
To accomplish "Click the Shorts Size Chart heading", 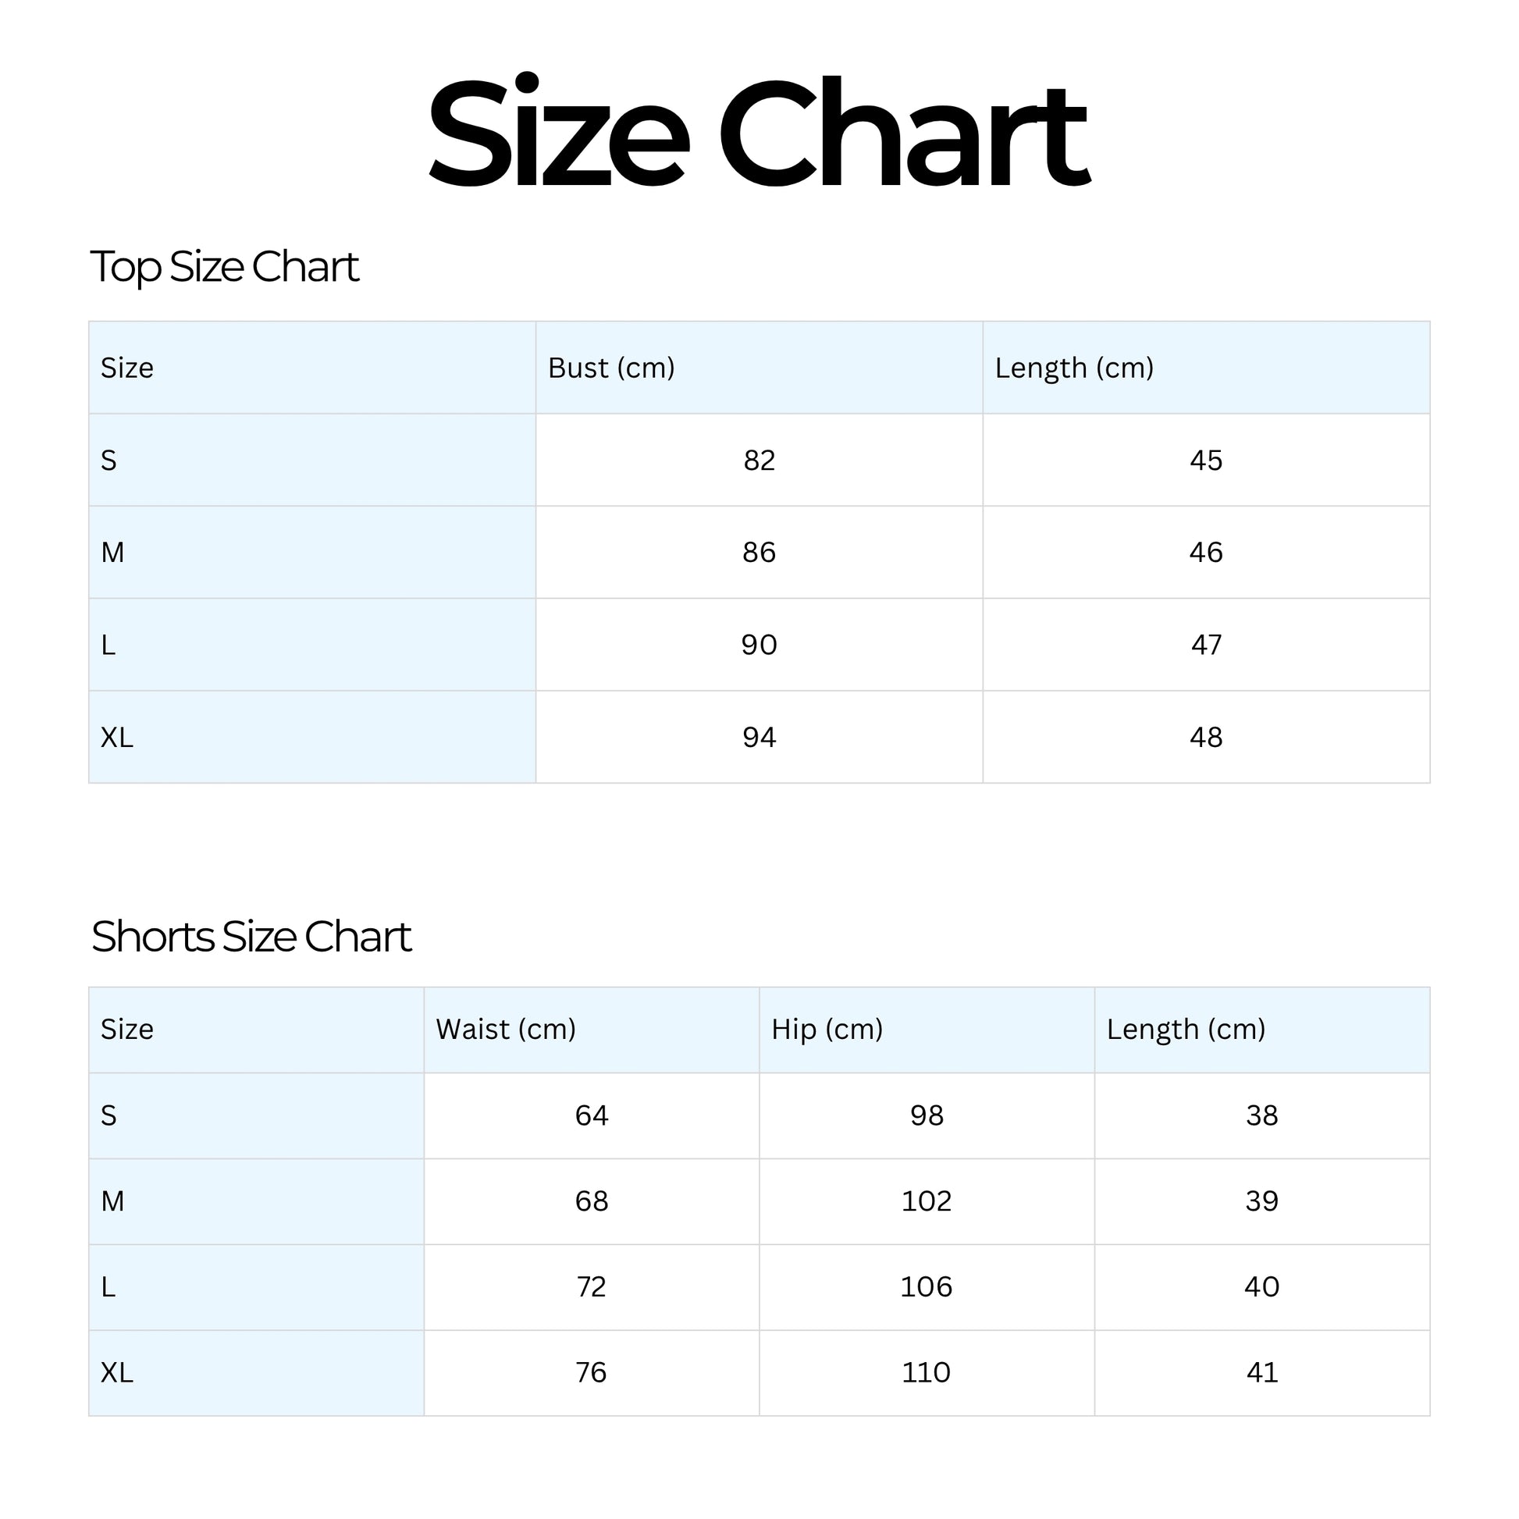I will pos(251,937).
